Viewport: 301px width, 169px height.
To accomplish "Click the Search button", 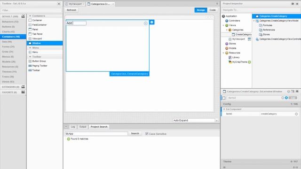I will click(135, 133).
